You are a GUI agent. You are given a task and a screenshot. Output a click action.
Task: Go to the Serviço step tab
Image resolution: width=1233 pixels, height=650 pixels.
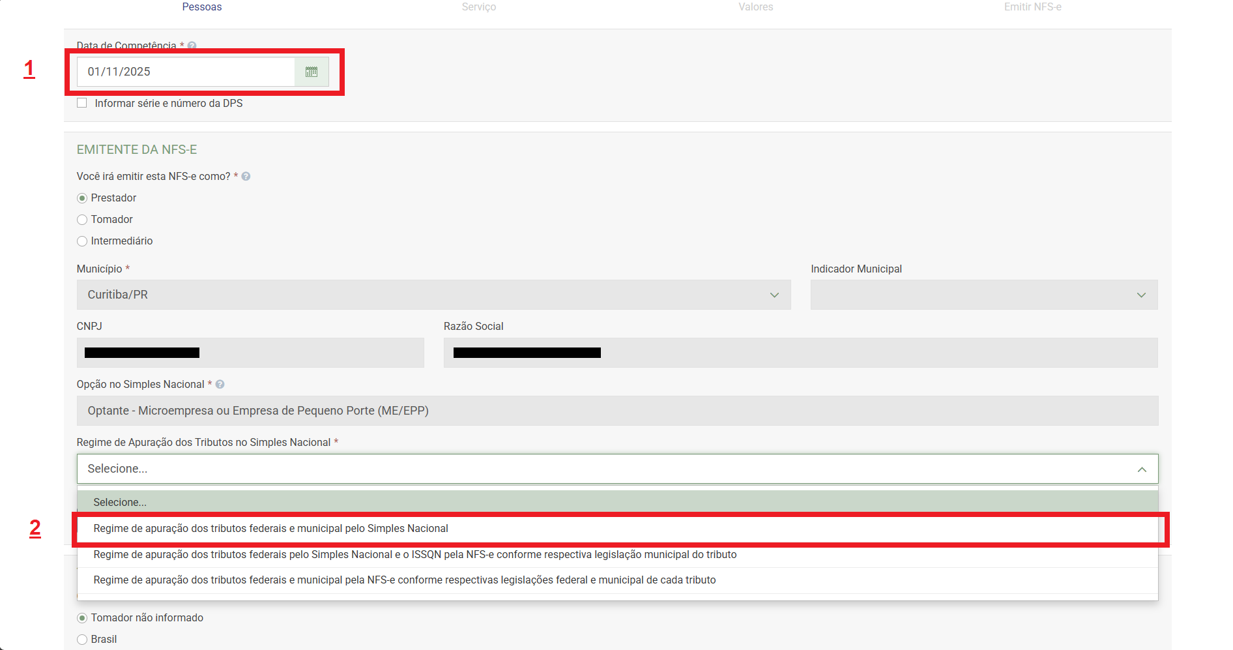pos(479,7)
